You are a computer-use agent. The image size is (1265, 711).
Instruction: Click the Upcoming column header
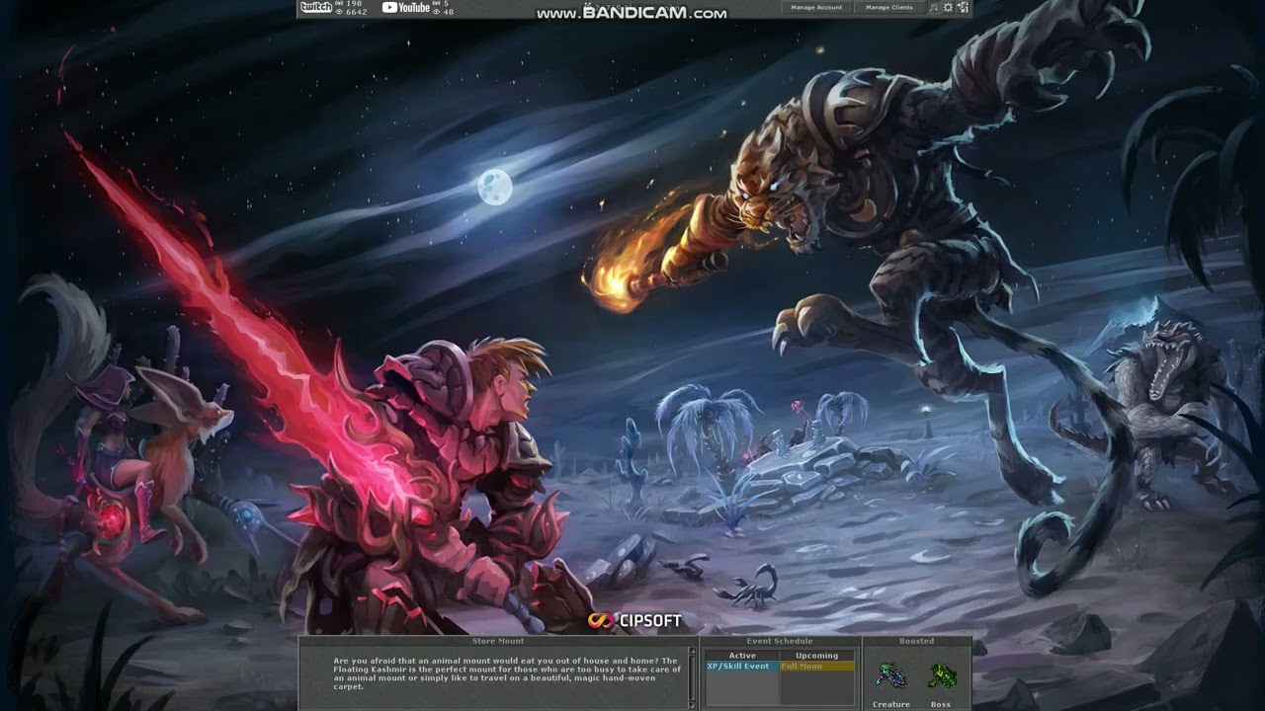tap(817, 656)
